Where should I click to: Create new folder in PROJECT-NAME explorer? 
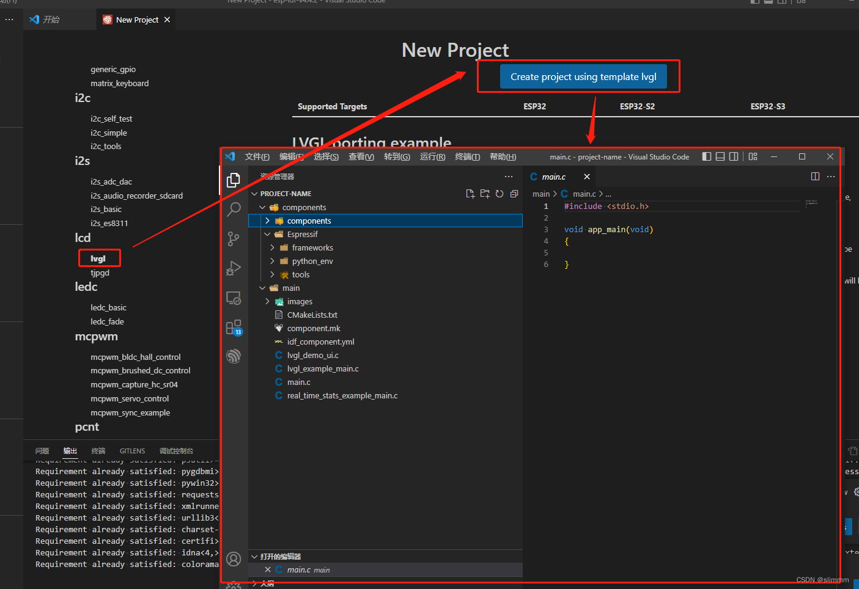coord(485,194)
